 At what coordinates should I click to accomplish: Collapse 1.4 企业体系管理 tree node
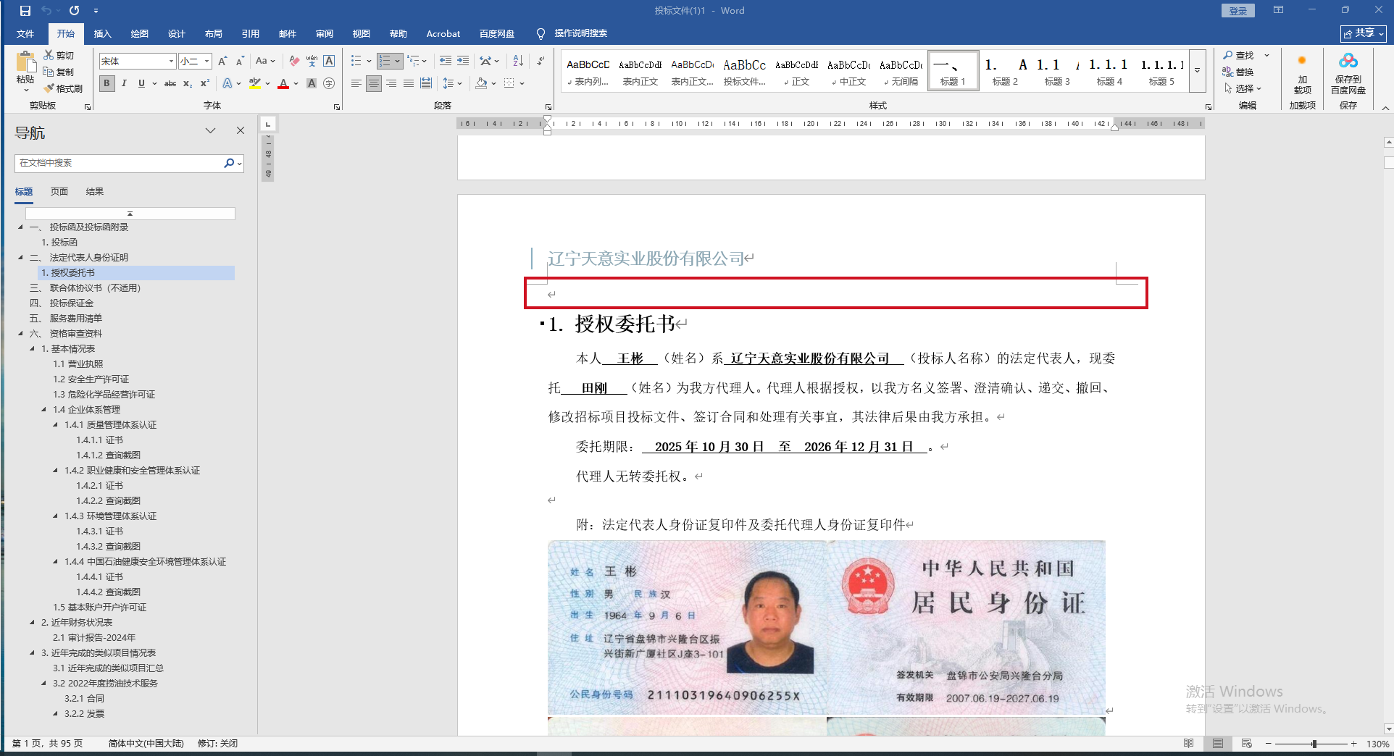(x=44, y=410)
